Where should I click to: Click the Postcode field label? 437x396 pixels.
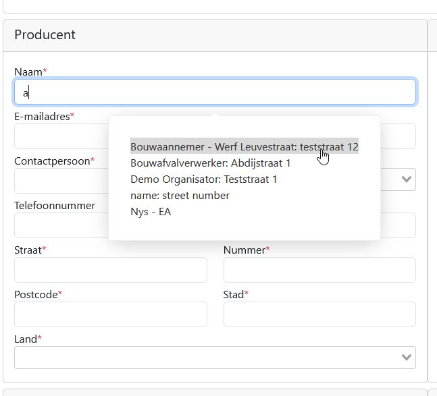35,294
